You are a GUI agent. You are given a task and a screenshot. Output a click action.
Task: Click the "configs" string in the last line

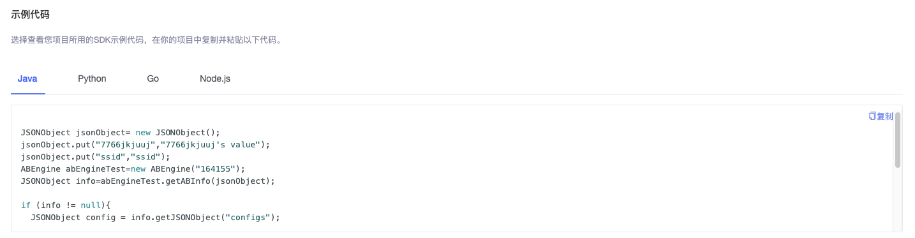[x=250, y=218]
